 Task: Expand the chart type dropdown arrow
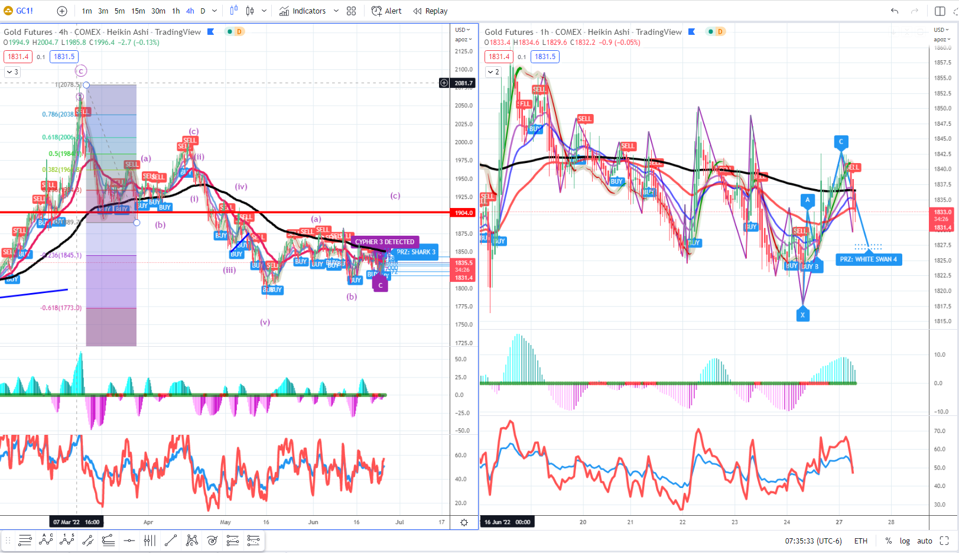click(264, 11)
